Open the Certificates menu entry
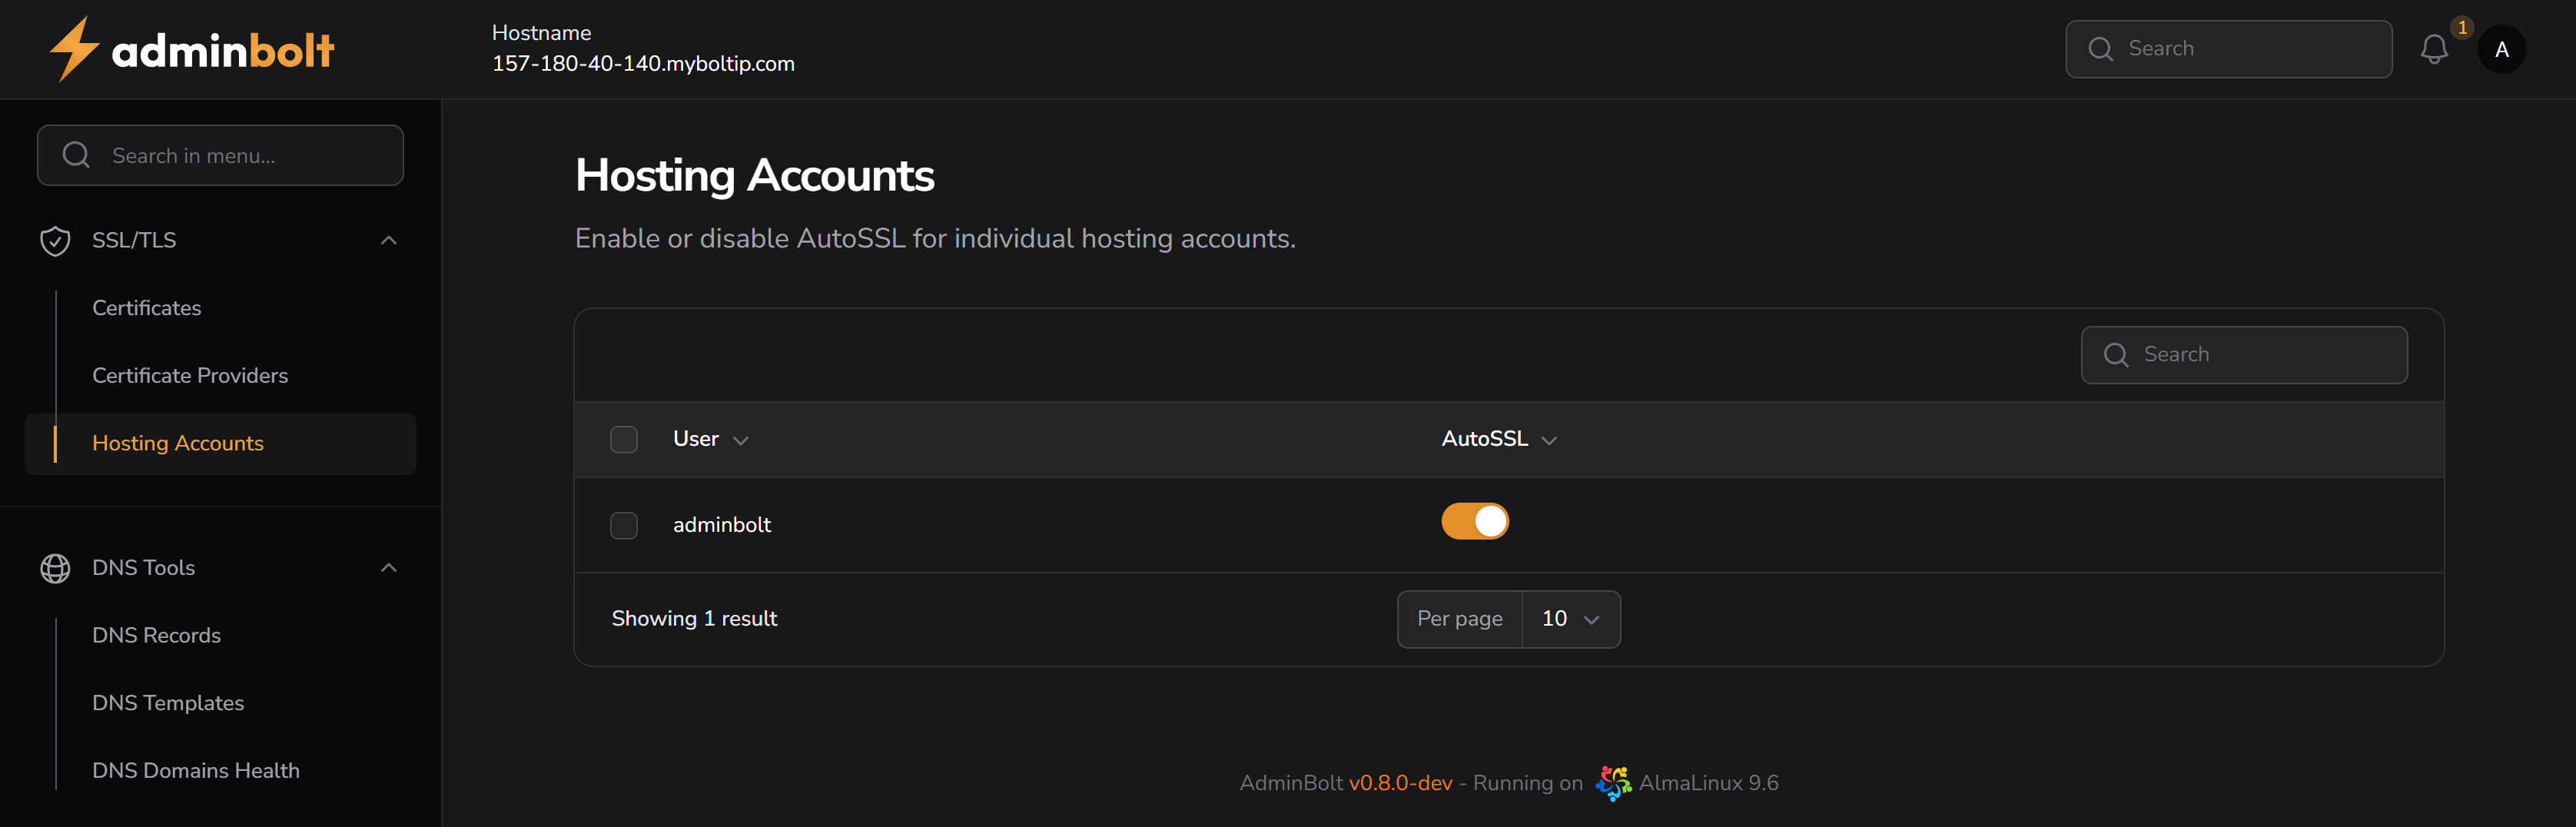Viewport: 2576px width, 827px height. coord(146,308)
